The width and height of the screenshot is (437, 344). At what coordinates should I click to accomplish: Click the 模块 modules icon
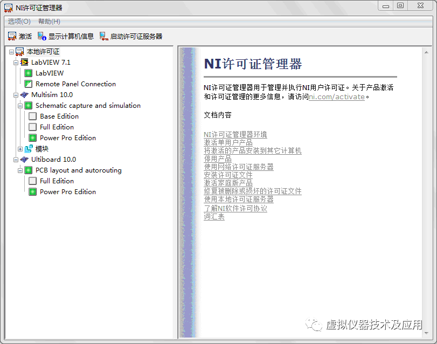click(x=29, y=149)
